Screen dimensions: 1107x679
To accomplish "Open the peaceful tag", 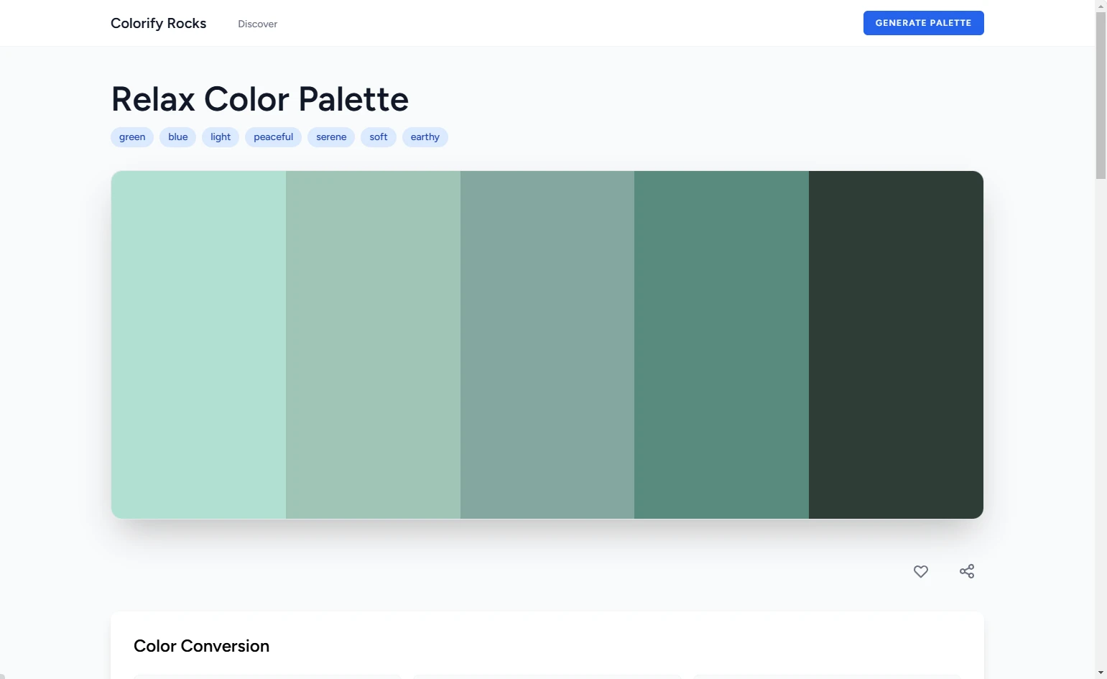I will (x=273, y=137).
